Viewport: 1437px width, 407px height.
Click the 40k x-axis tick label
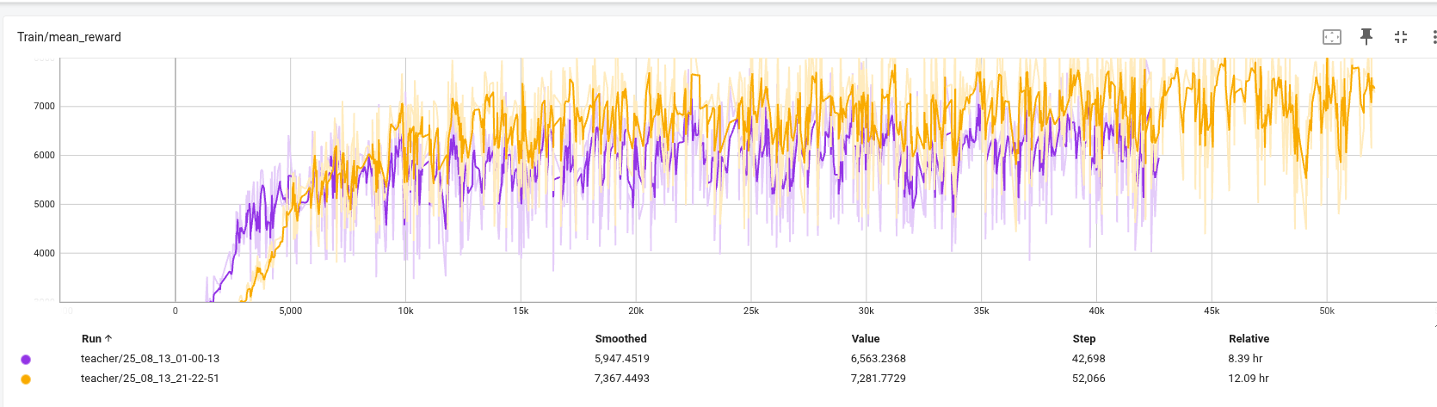coord(1096,311)
